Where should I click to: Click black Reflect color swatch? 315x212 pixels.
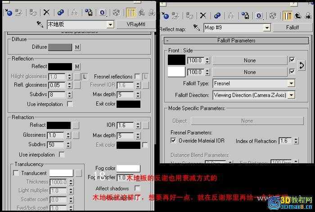(x=60, y=67)
